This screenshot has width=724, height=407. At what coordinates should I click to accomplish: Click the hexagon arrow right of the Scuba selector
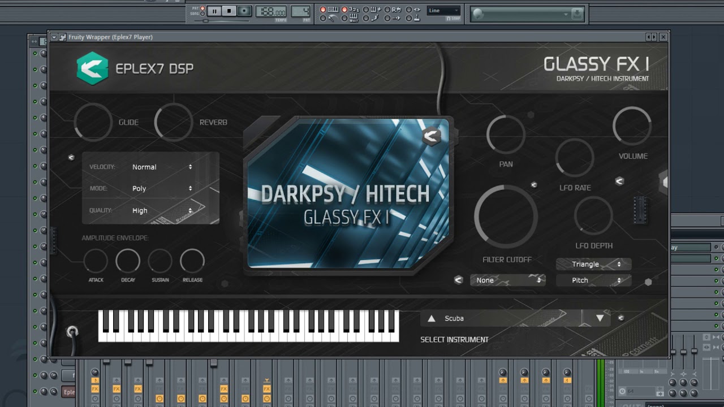coord(620,318)
